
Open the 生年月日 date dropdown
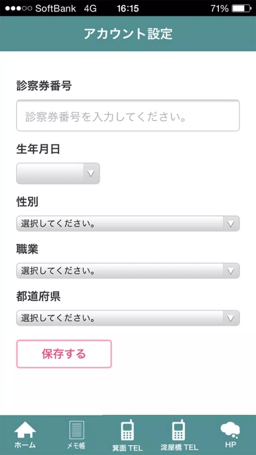point(58,173)
